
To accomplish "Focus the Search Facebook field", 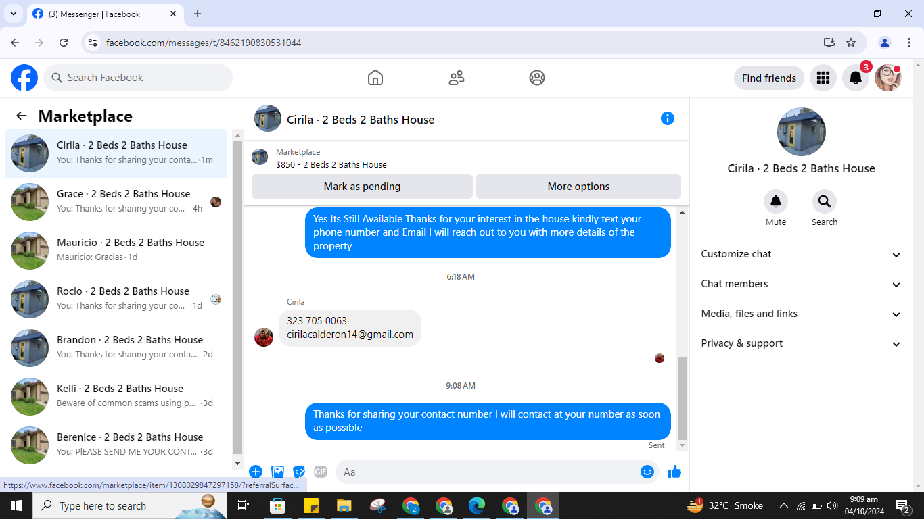I will [x=138, y=78].
